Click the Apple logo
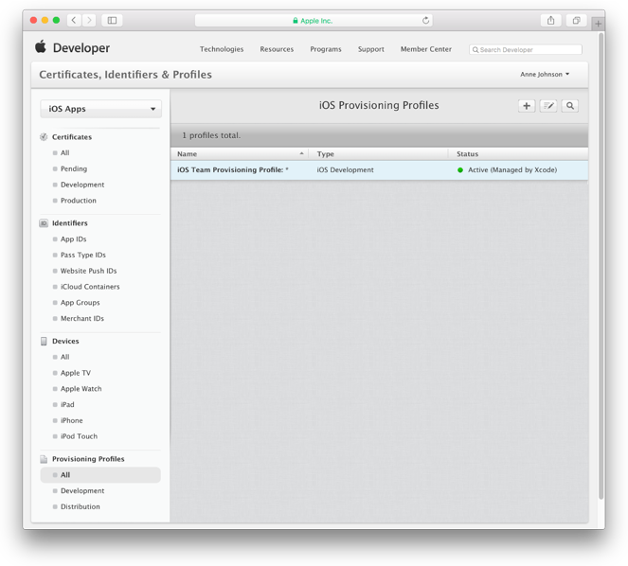628x566 pixels. pyautogui.click(x=41, y=46)
